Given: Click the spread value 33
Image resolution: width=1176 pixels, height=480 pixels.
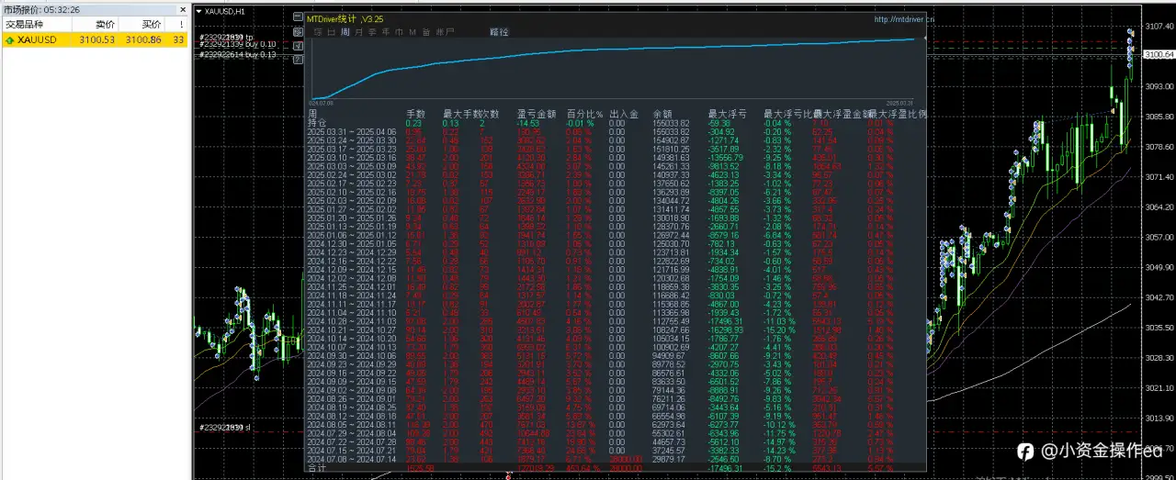Looking at the screenshot, I should point(179,40).
